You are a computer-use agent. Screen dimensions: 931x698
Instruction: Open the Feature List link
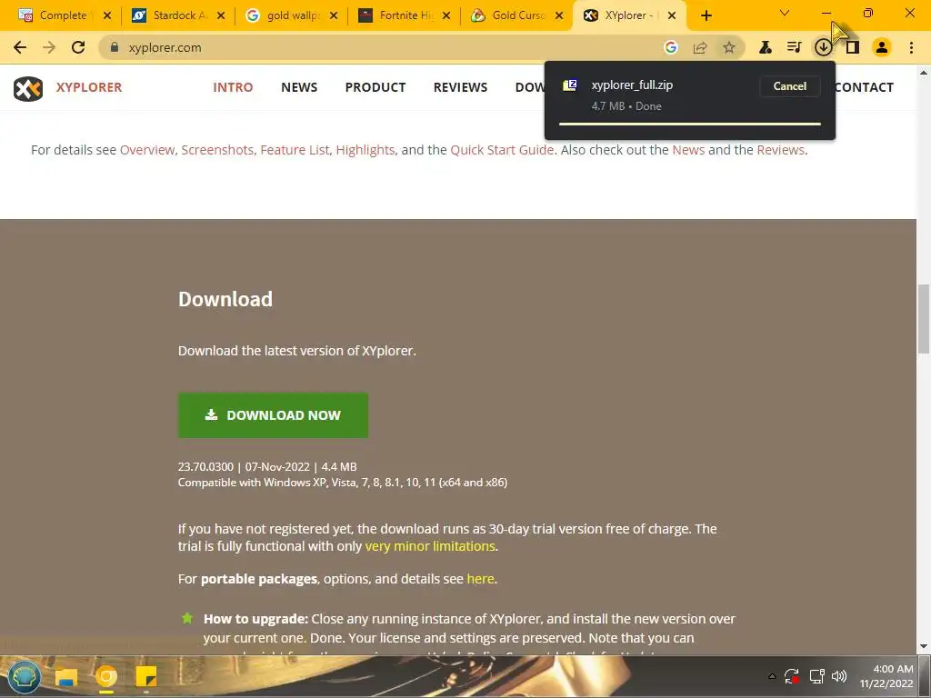[295, 150]
